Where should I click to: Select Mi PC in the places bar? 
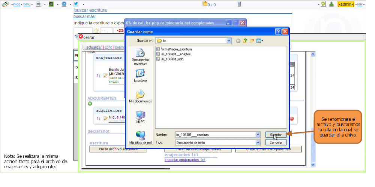coord(140,117)
